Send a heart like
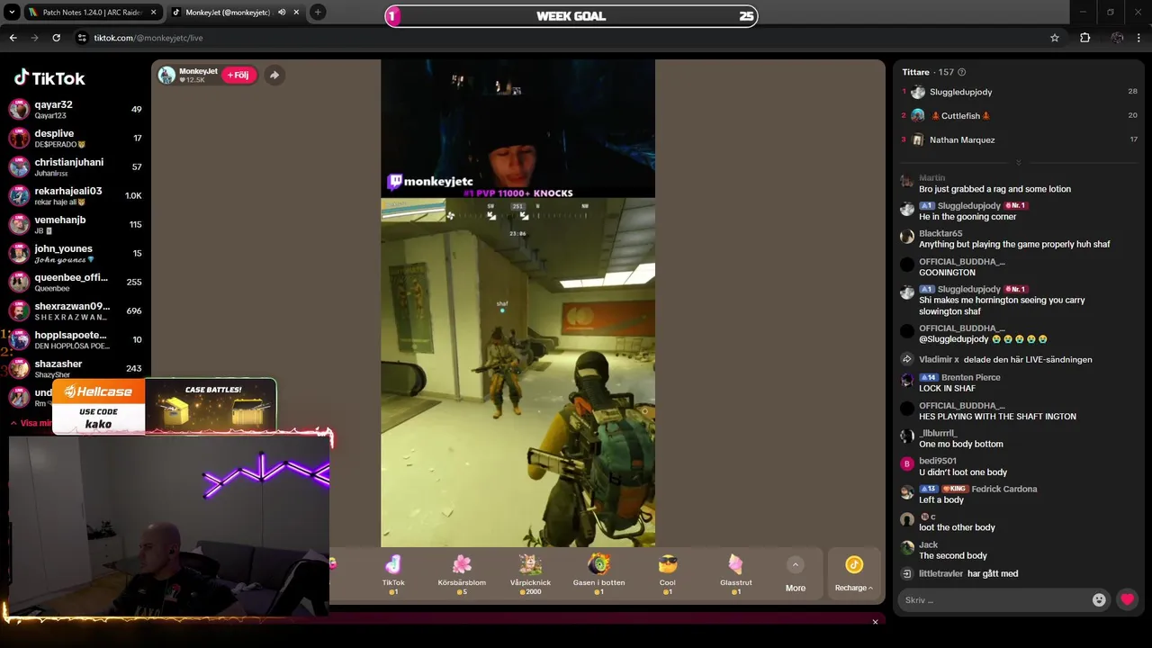1152x648 pixels. coord(1127,599)
